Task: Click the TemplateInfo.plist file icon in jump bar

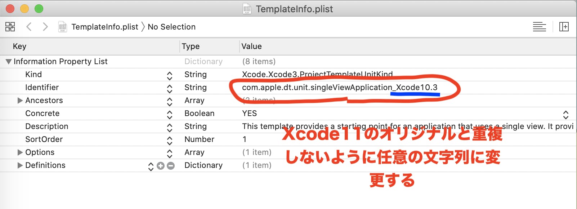Action: click(63, 27)
